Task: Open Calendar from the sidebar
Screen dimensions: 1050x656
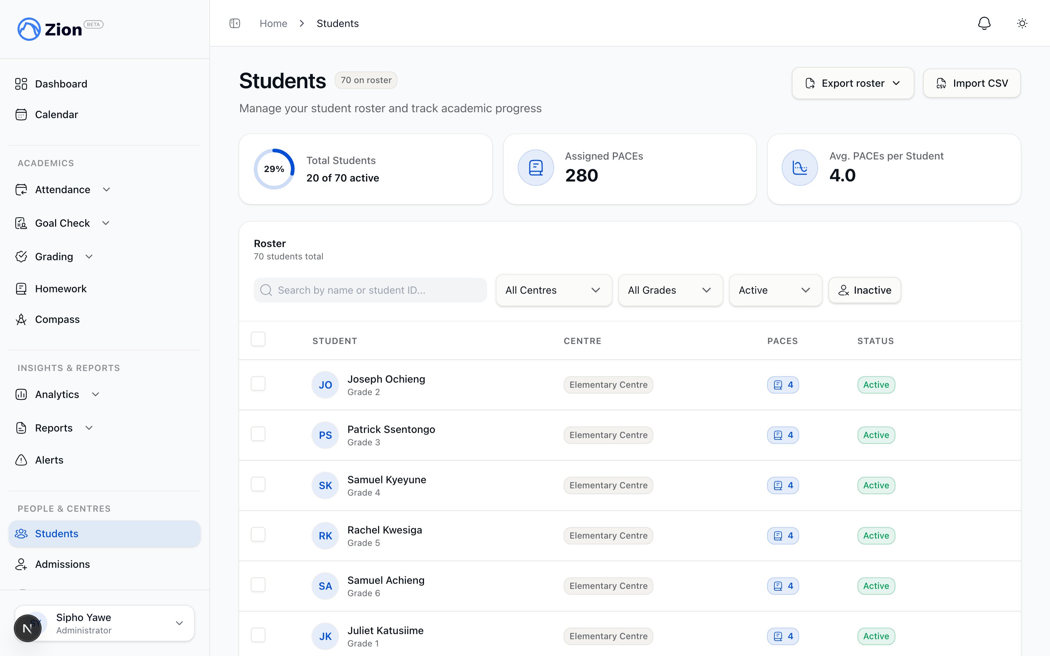Action: [x=105, y=114]
